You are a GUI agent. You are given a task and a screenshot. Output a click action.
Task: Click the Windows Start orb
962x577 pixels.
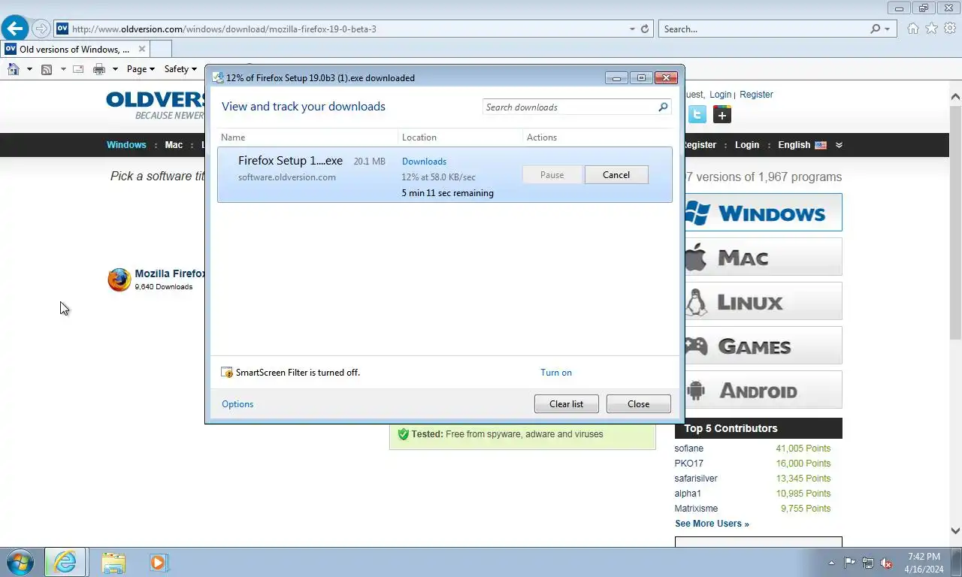point(20,562)
